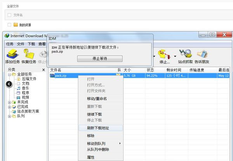This screenshot has width=233, height=161.
Task: Choose 属性 from the context menu
Action: [x=101, y=157]
